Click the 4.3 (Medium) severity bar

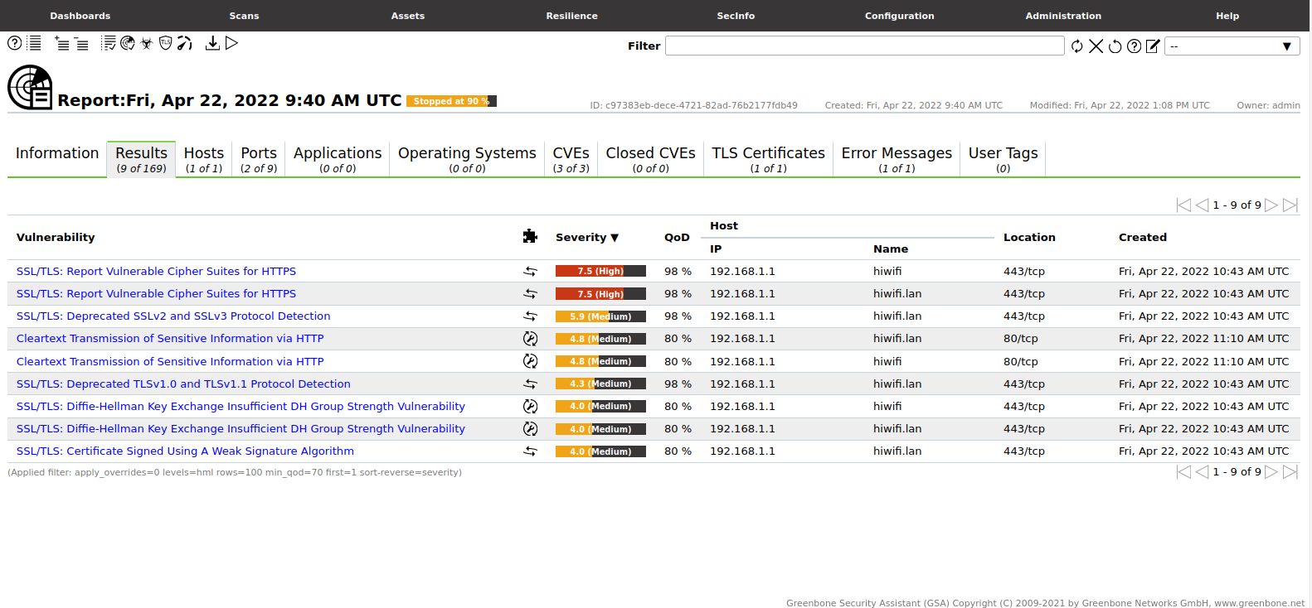click(600, 384)
